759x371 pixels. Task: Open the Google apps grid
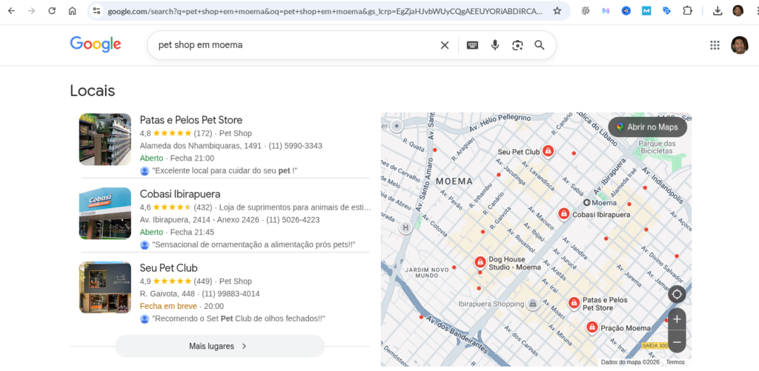(x=715, y=45)
